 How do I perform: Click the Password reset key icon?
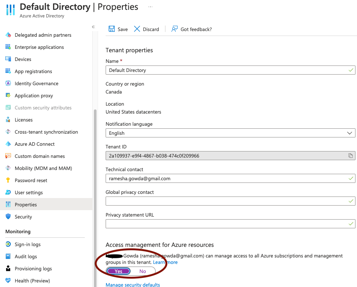click(x=8, y=180)
